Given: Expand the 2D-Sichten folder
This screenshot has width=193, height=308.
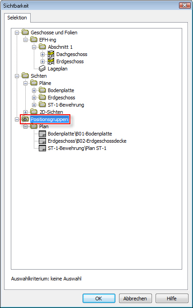Looking at the screenshot, I should [x=25, y=112].
